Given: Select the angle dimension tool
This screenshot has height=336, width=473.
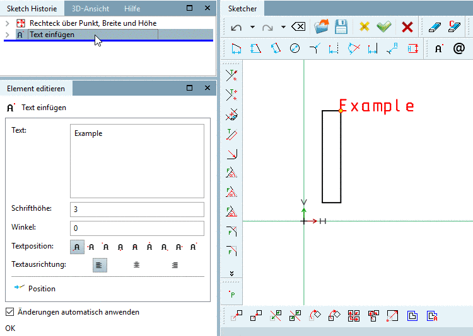Looking at the screenshot, I should click(x=354, y=48).
